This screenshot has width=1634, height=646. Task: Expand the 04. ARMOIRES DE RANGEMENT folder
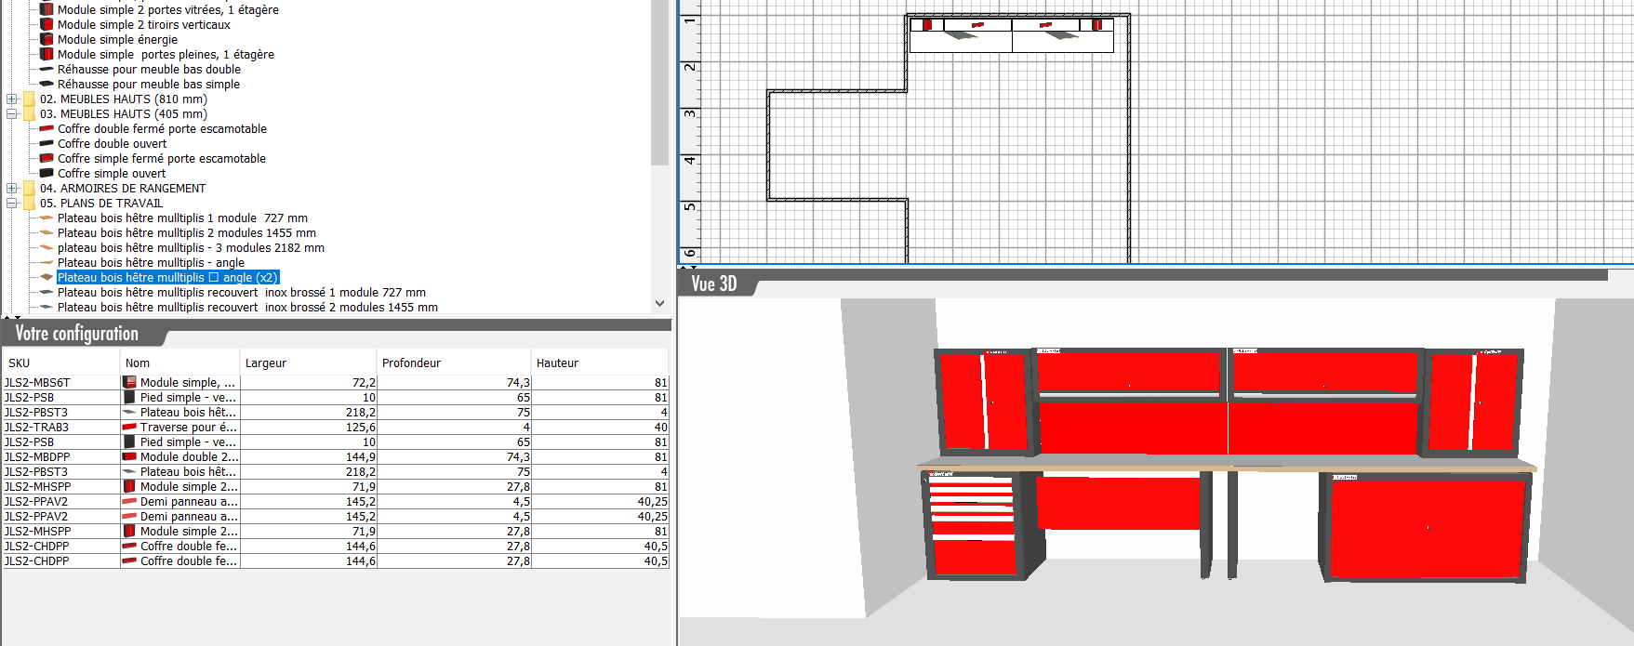pos(12,188)
